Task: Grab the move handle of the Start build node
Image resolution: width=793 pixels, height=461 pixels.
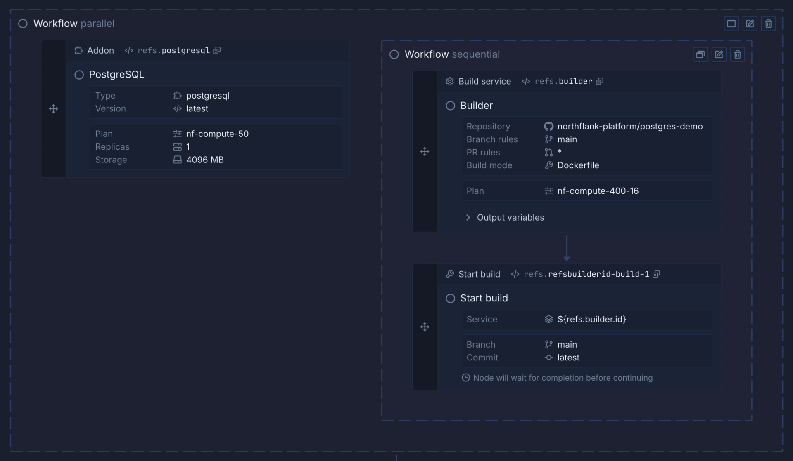Action: click(x=425, y=327)
